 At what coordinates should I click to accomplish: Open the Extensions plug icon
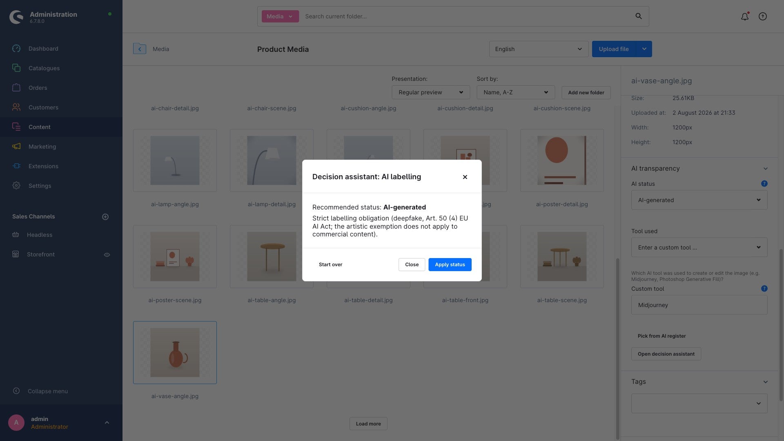coord(16,166)
